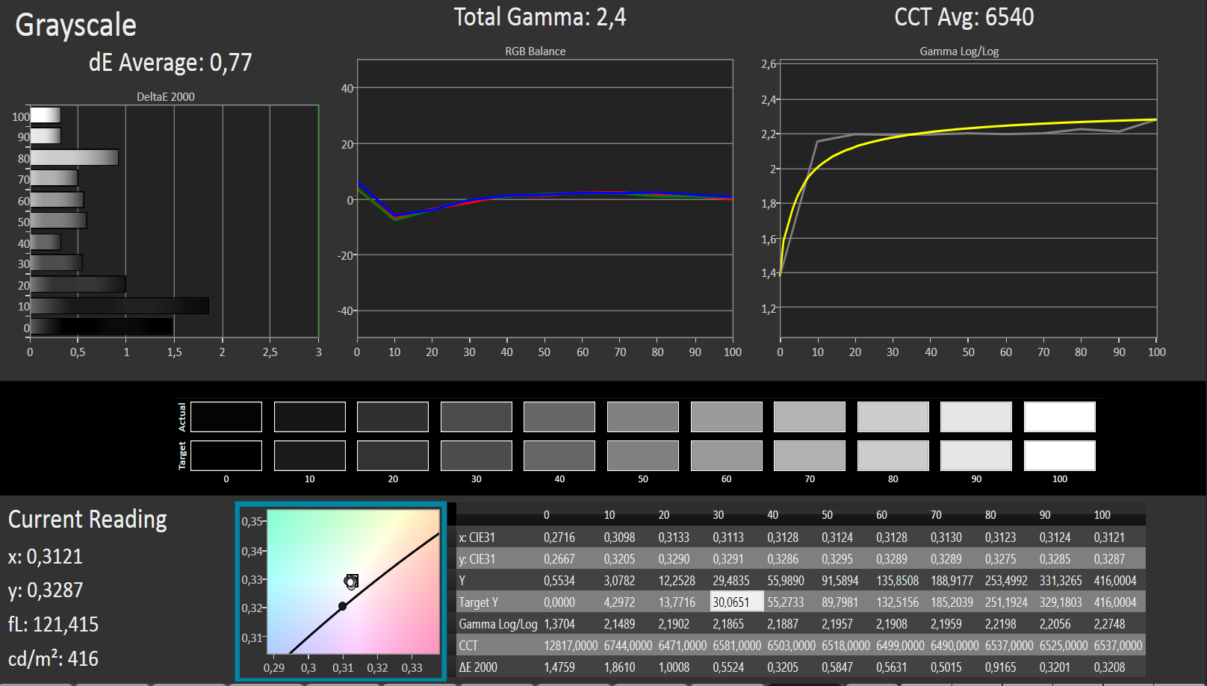Select the Target swatch at 40

click(x=559, y=455)
